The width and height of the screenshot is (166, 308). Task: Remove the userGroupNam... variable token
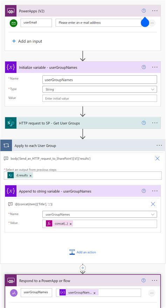[94, 293]
